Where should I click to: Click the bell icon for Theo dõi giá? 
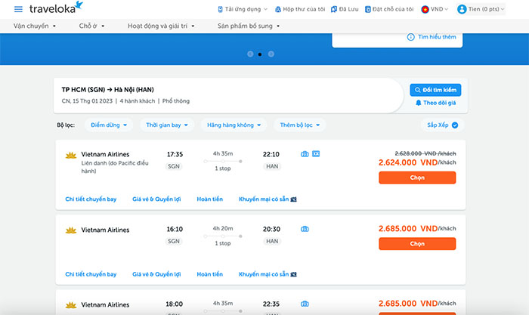419,103
